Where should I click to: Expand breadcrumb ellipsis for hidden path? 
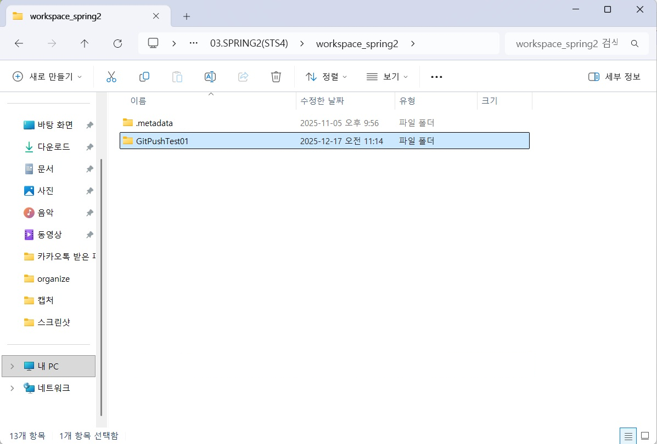194,43
